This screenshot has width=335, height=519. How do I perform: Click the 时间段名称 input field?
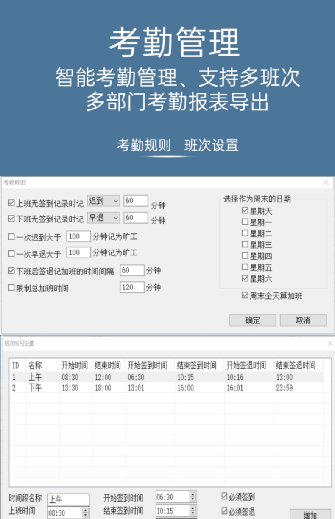point(68,499)
